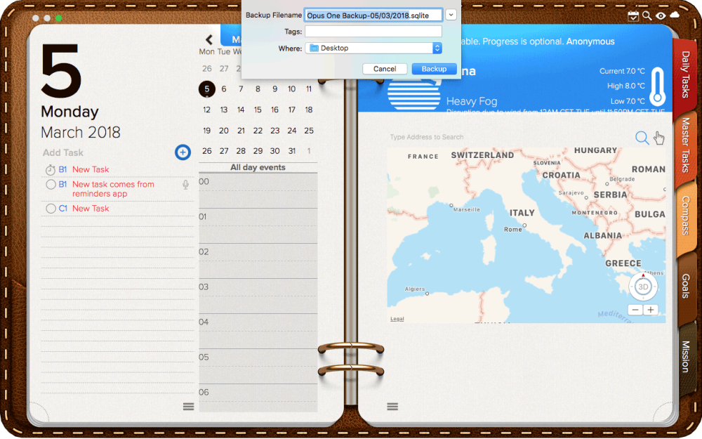Zoom in map with plus button
The width and height of the screenshot is (702, 439).
tap(651, 310)
